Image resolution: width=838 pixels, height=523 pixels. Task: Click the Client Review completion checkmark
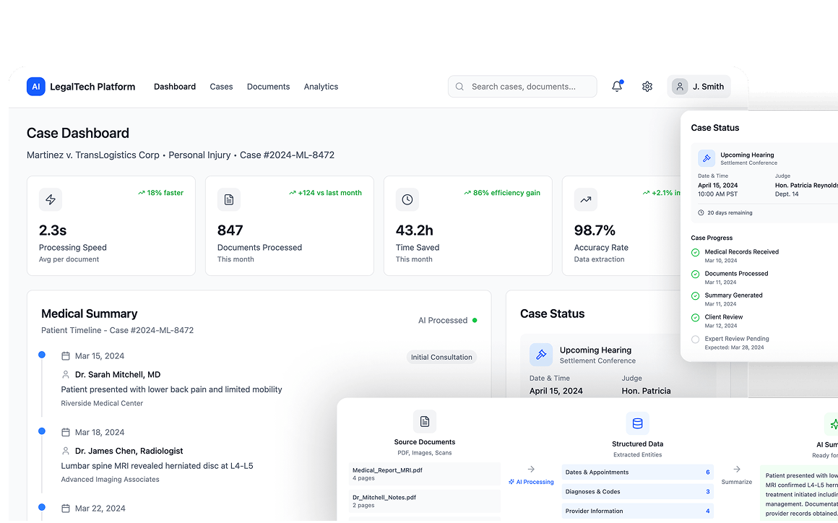pyautogui.click(x=694, y=318)
